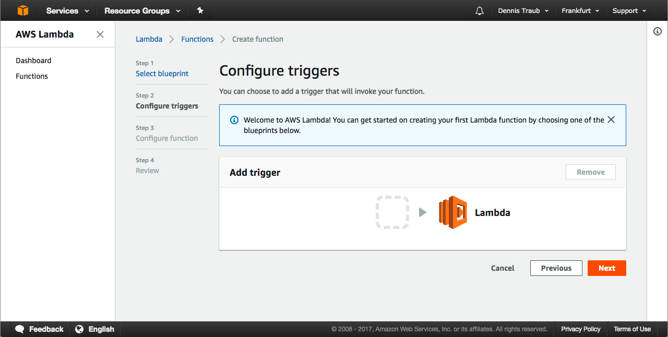
Task: Open the Resource Groups dropdown
Action: (x=142, y=11)
